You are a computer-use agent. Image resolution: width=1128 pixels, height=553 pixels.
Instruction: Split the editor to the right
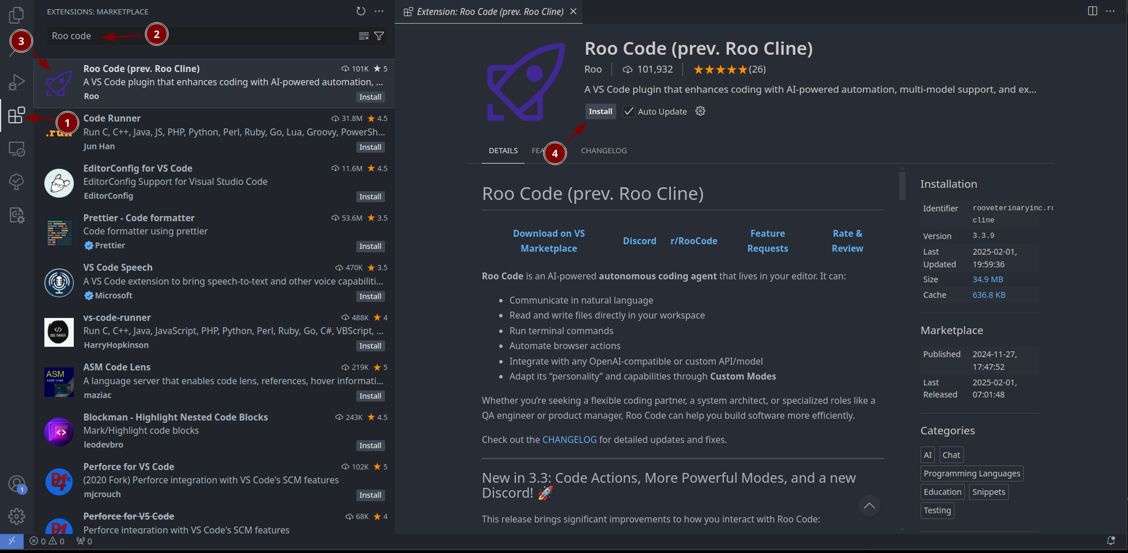[1092, 11]
